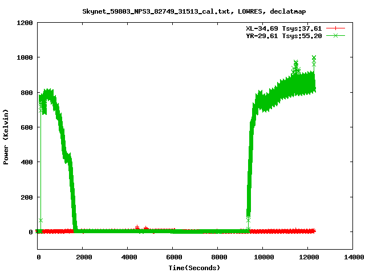Click the 8000 x-axis tick label
The height and width of the screenshot is (273, 365).
(x=219, y=257)
